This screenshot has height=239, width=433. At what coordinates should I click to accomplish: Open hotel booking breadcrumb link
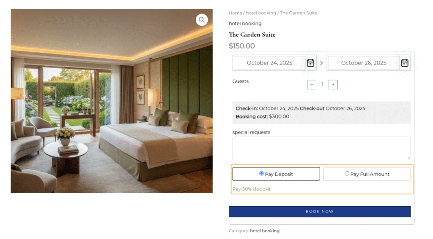(x=261, y=13)
